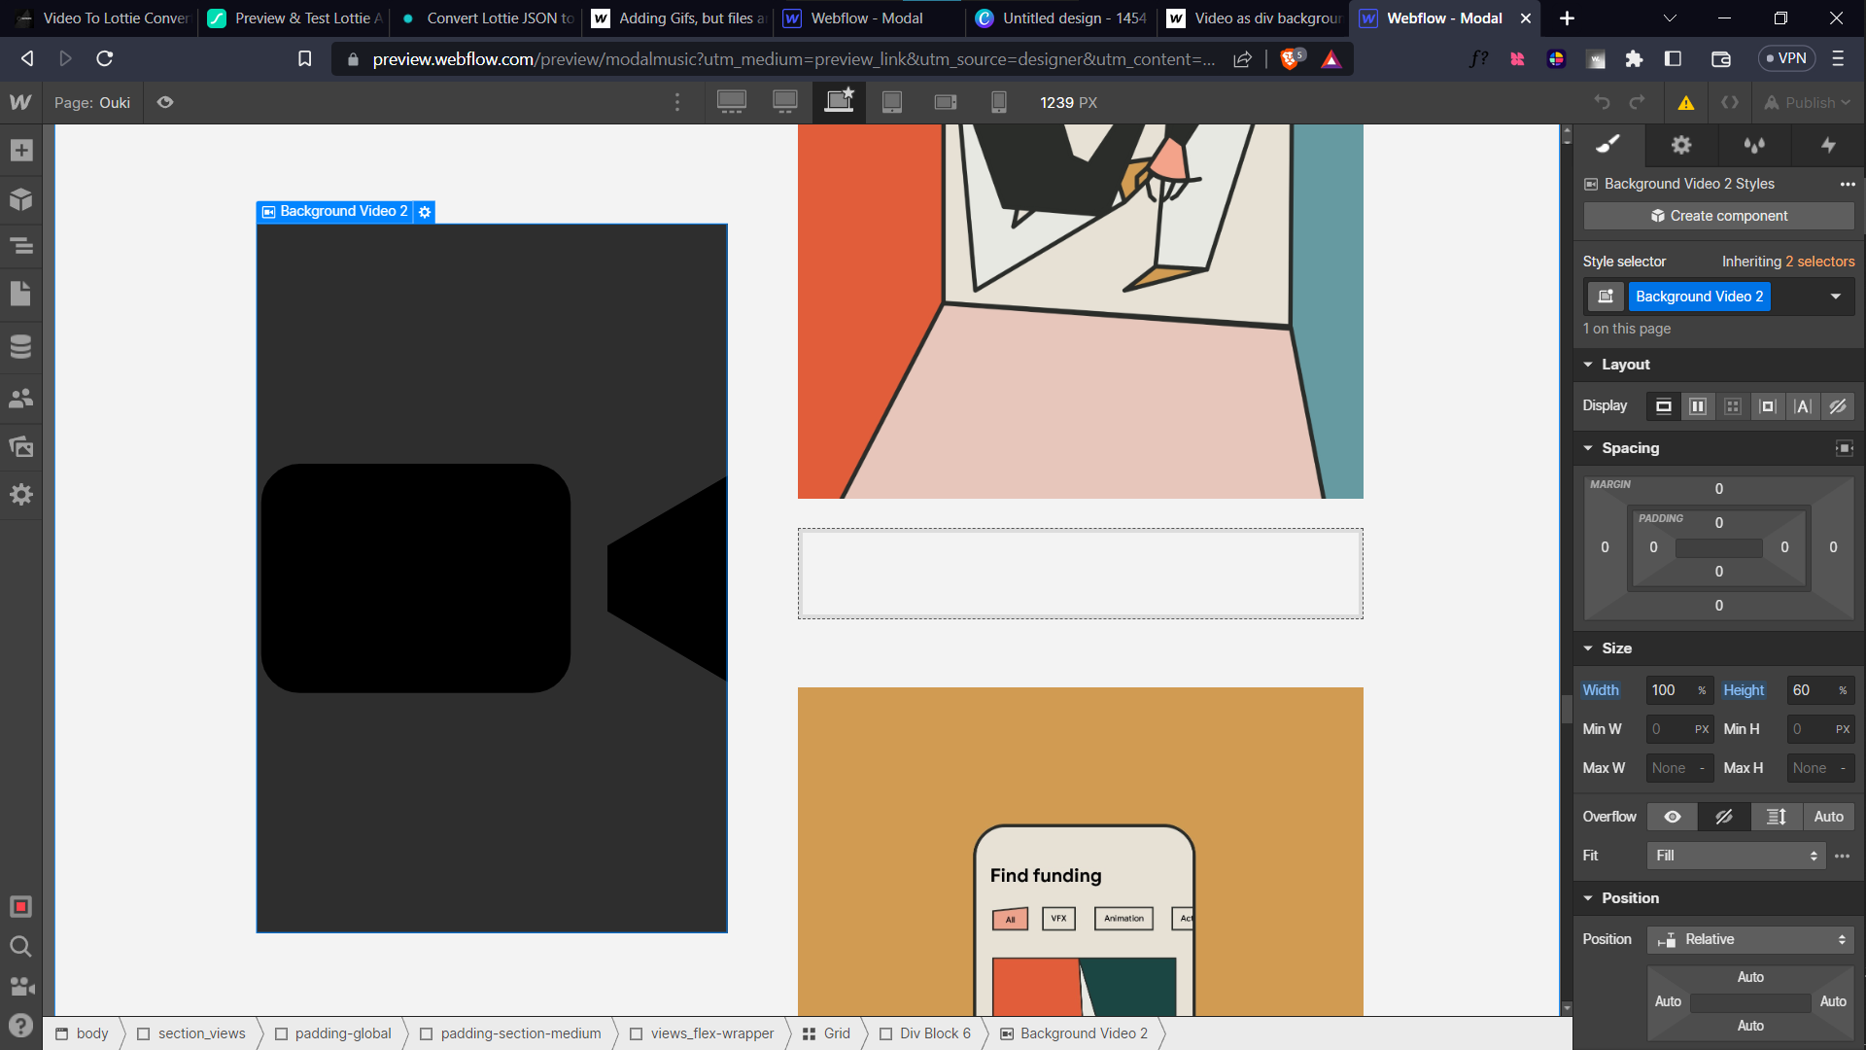Open the Navigator layers panel

click(21, 246)
